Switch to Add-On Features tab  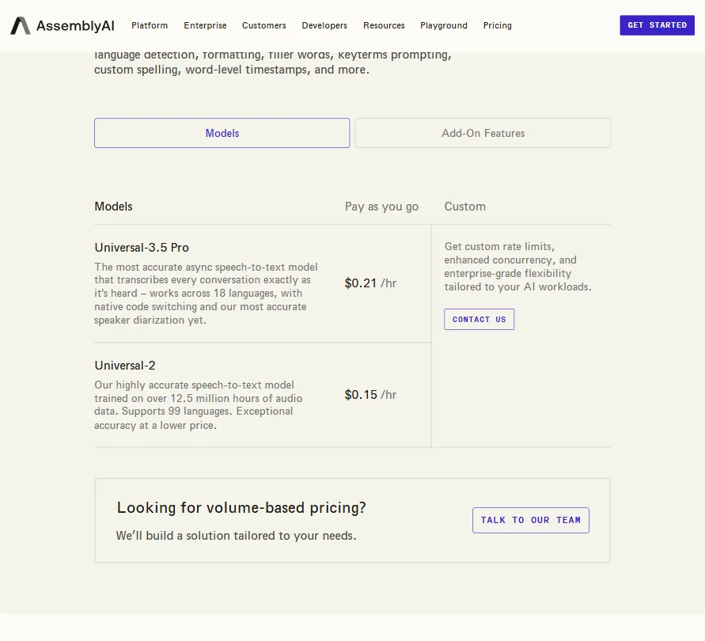483,133
